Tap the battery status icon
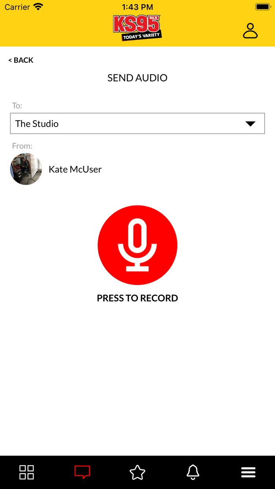This screenshot has height=489, width=275. tap(263, 7)
